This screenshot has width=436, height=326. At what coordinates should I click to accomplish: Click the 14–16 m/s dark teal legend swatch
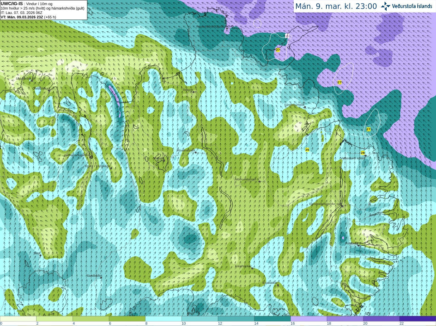point(272,319)
